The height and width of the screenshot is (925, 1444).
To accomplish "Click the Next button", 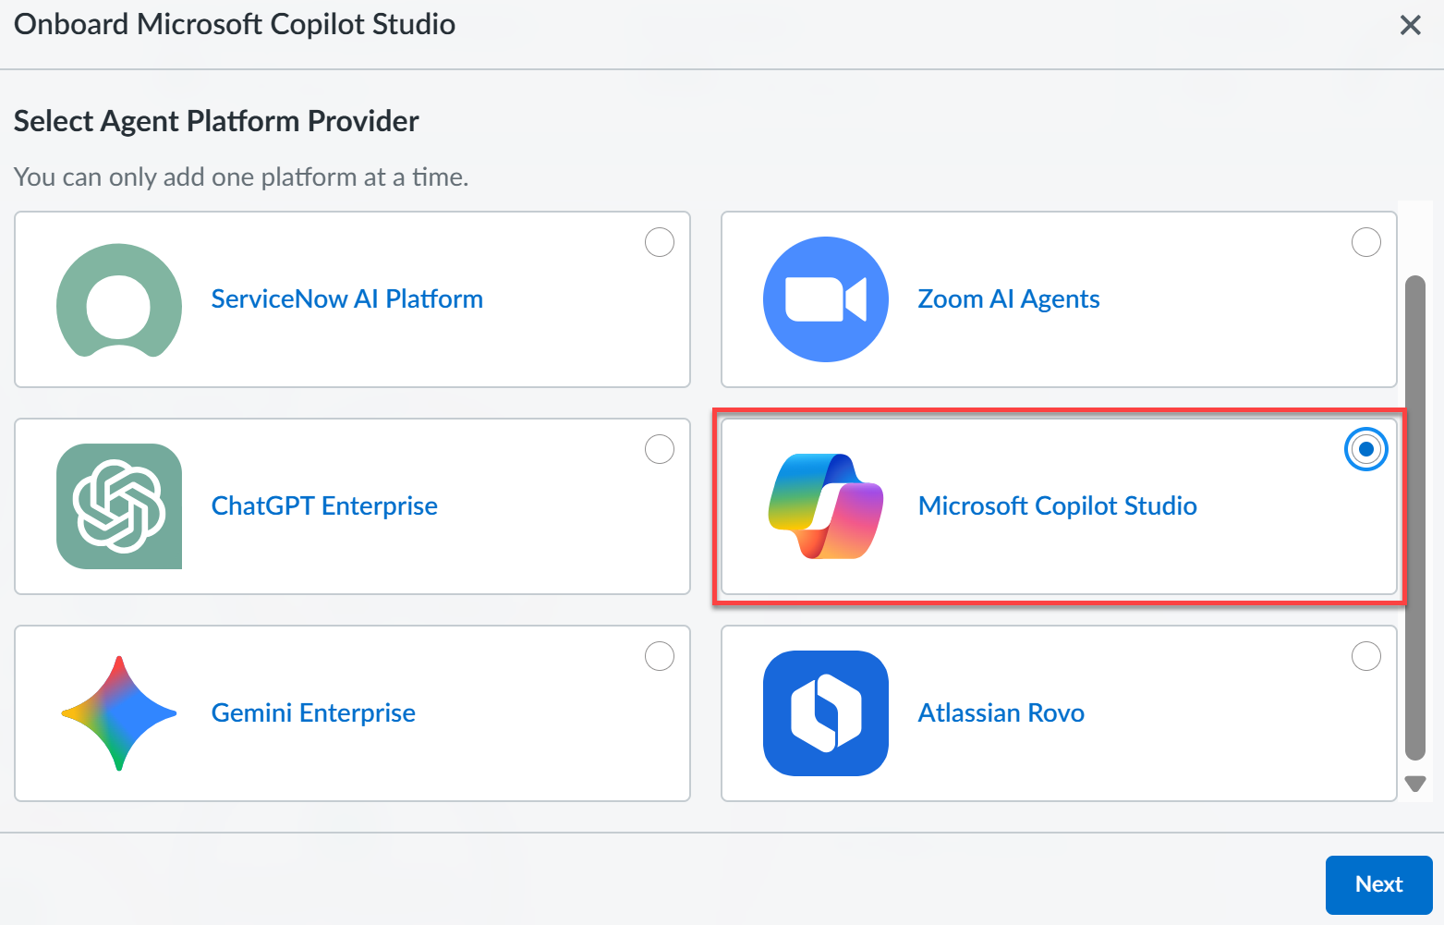I will coord(1378,884).
